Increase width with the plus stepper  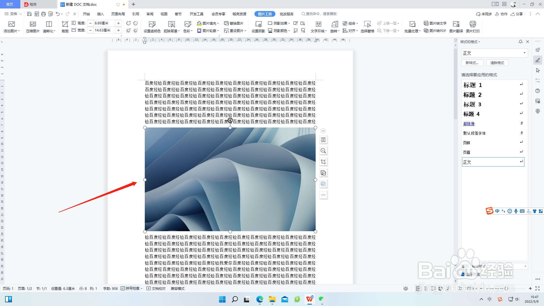(118, 30)
